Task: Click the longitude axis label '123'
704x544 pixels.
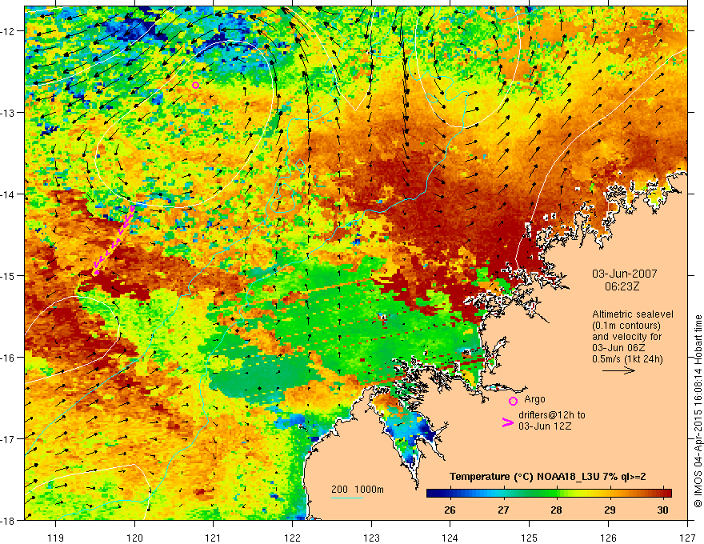Action: pos(371,538)
